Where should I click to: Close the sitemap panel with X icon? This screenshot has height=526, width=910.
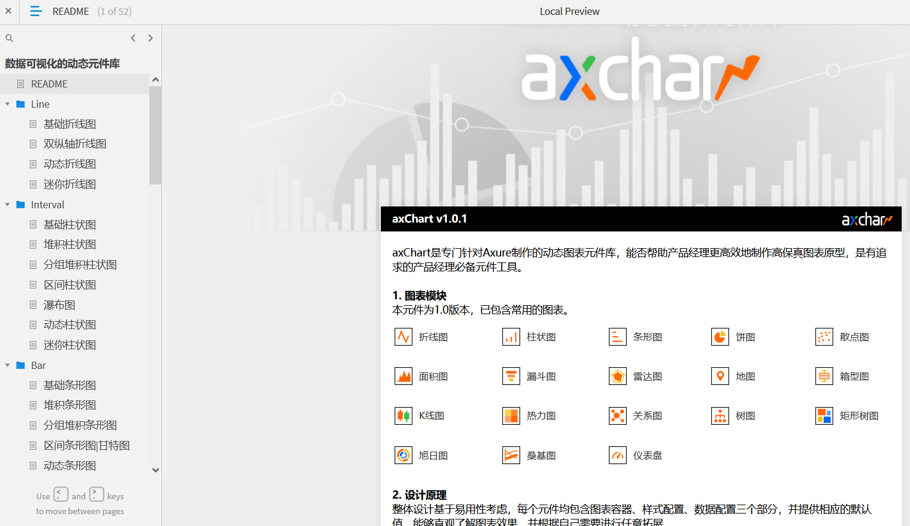pos(8,11)
